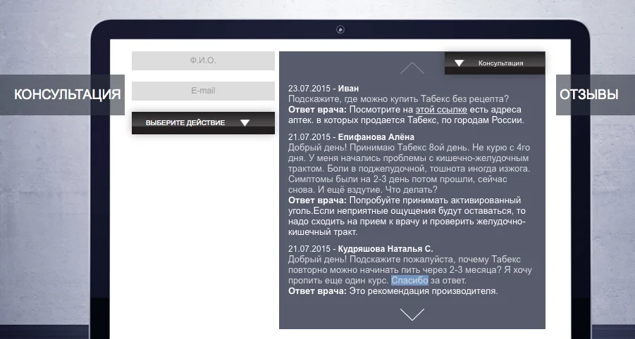Click the date 23.07.2015
This screenshot has width=635, height=339.
(x=309, y=89)
